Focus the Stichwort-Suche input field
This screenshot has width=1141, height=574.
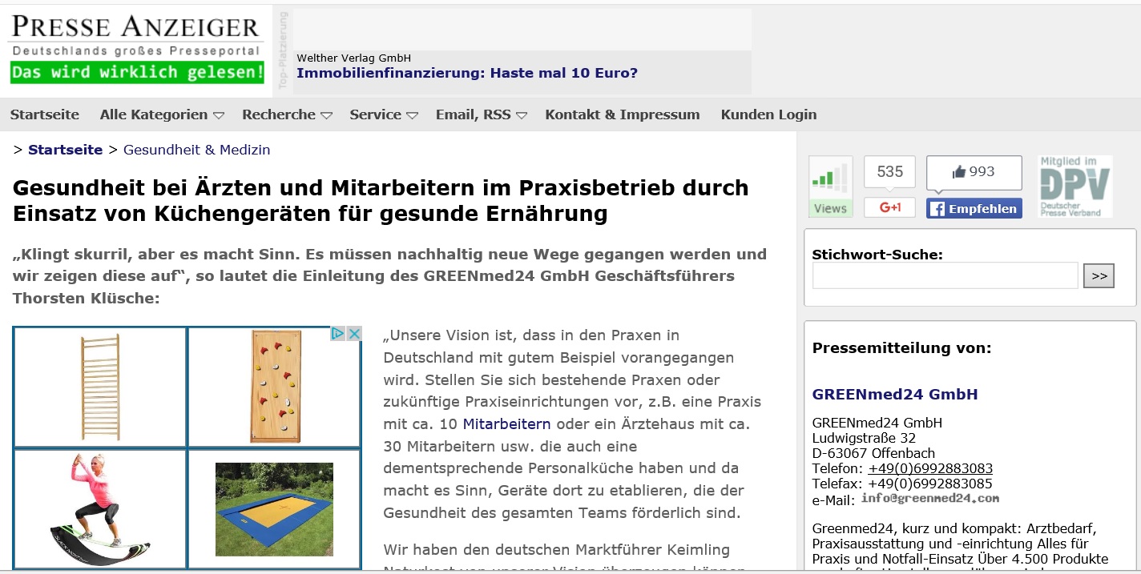pos(945,275)
